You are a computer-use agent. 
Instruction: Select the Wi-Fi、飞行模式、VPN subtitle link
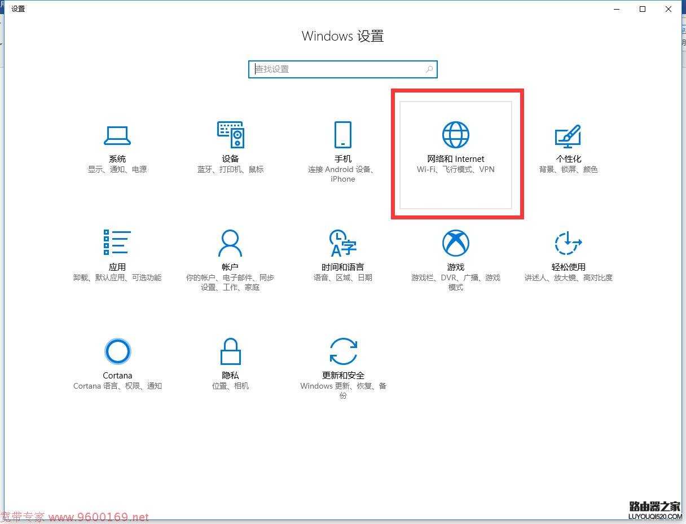[x=455, y=169]
